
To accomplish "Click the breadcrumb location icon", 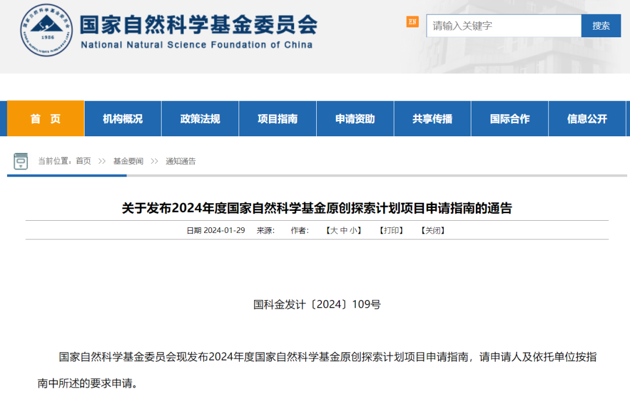I will click(x=21, y=161).
